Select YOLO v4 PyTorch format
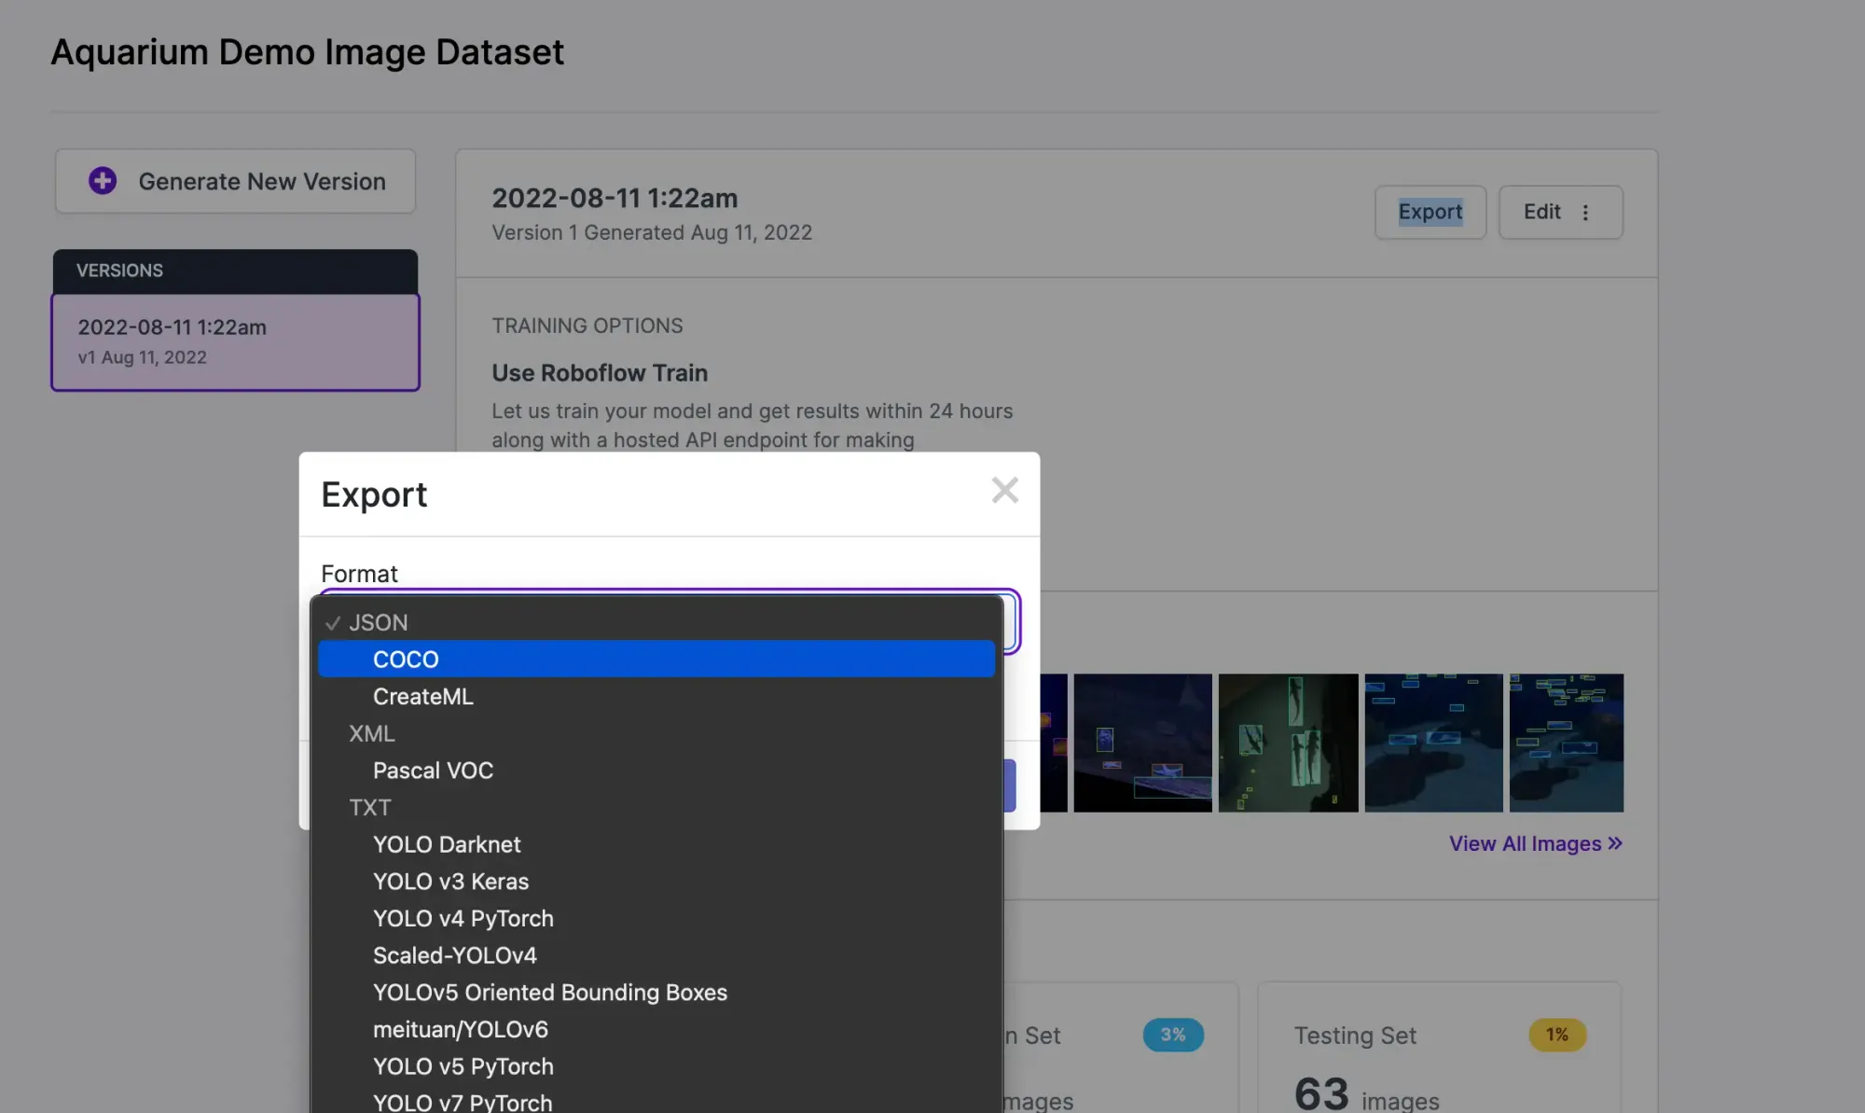 click(x=463, y=919)
